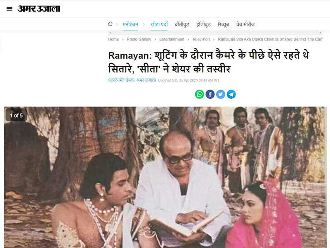The image size is (330, 248).
Task: Go to the home icon in navigation
Action: point(110,24)
